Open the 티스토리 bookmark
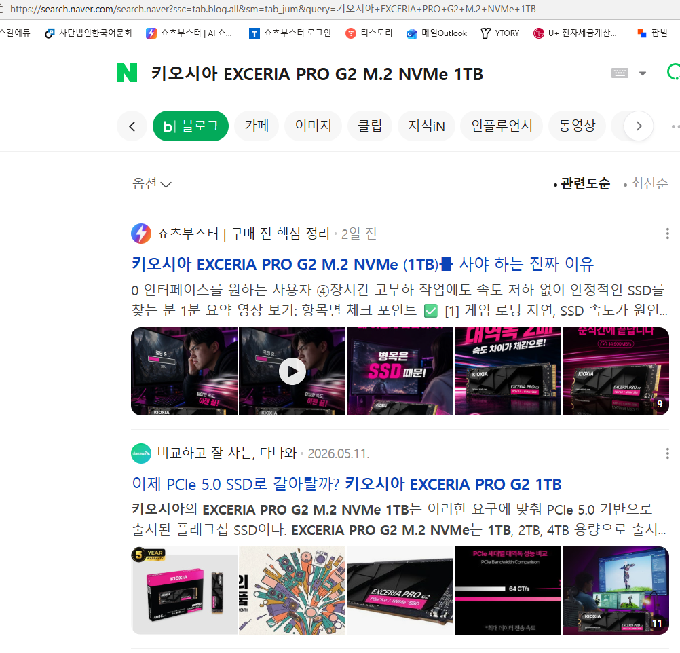The height and width of the screenshot is (653, 680). 369,33
